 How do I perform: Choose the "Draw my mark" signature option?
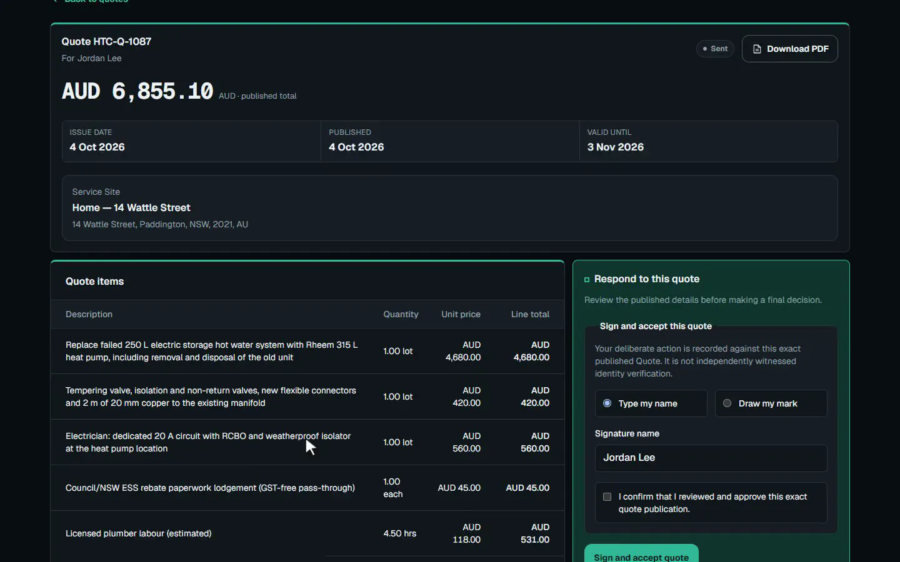pyautogui.click(x=771, y=403)
